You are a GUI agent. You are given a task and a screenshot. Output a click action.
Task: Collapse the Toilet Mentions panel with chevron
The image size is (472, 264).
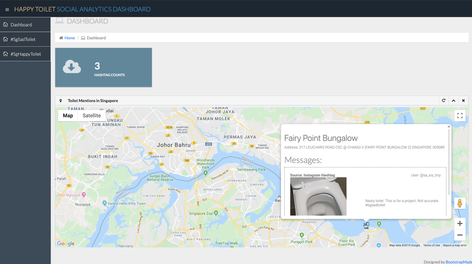(453, 101)
